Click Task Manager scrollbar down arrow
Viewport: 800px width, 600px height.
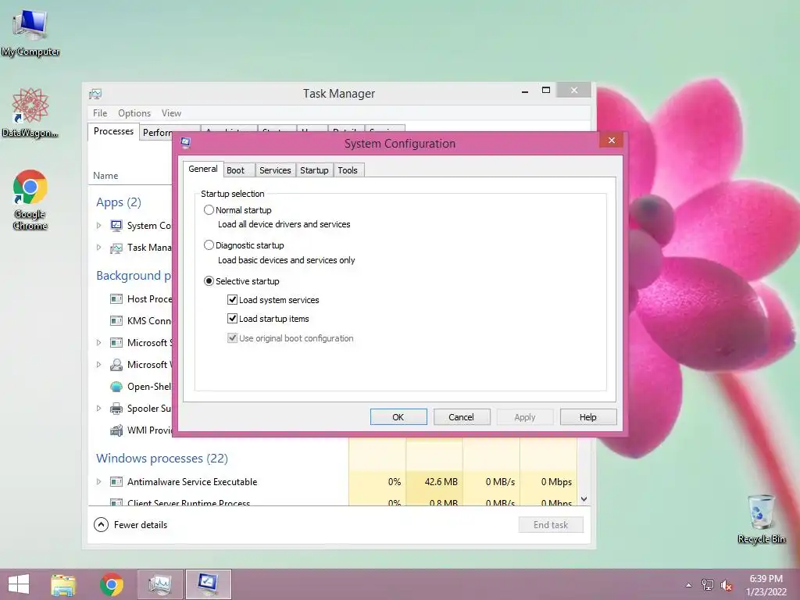point(584,499)
